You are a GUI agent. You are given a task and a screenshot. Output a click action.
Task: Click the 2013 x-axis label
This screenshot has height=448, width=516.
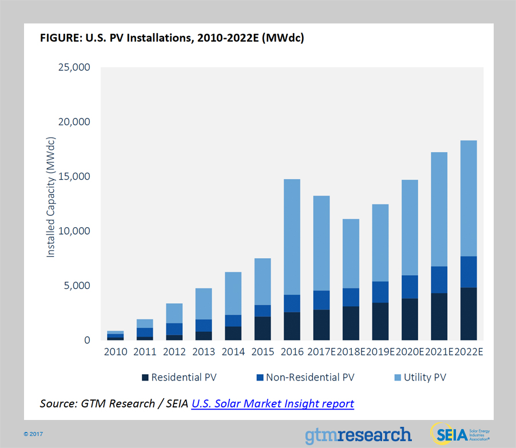point(204,352)
